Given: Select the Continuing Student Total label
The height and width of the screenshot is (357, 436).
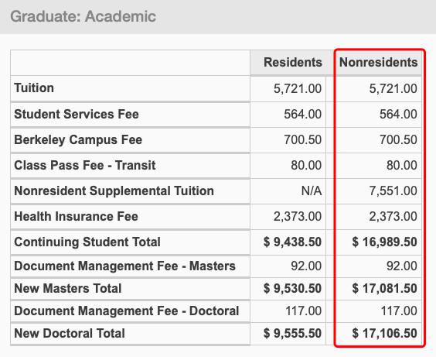Looking at the screenshot, I should (x=87, y=242).
